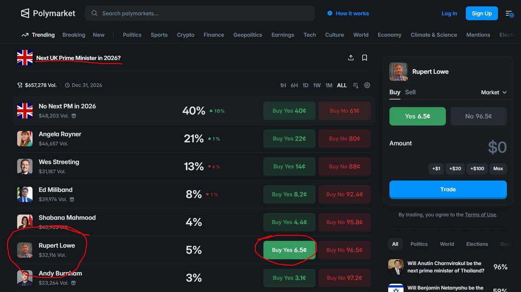Click the Max amount button

[x=498, y=169]
